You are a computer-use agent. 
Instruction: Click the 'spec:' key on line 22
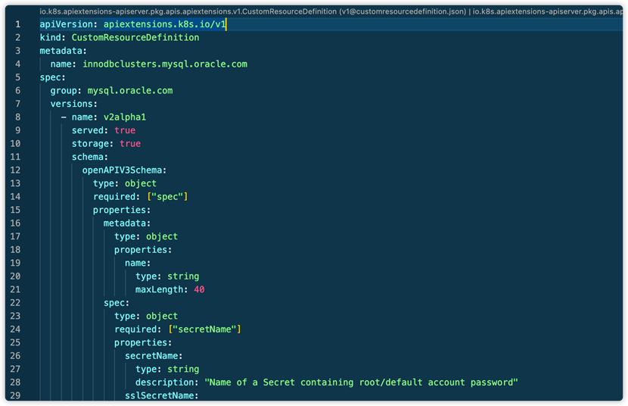[x=117, y=302]
